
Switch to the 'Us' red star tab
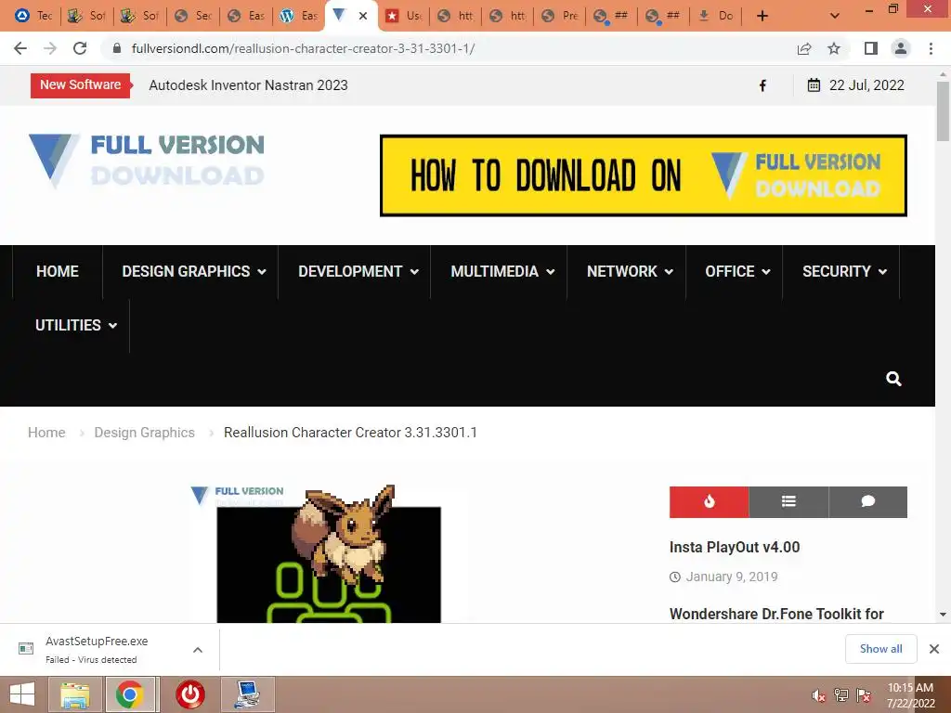pos(404,16)
